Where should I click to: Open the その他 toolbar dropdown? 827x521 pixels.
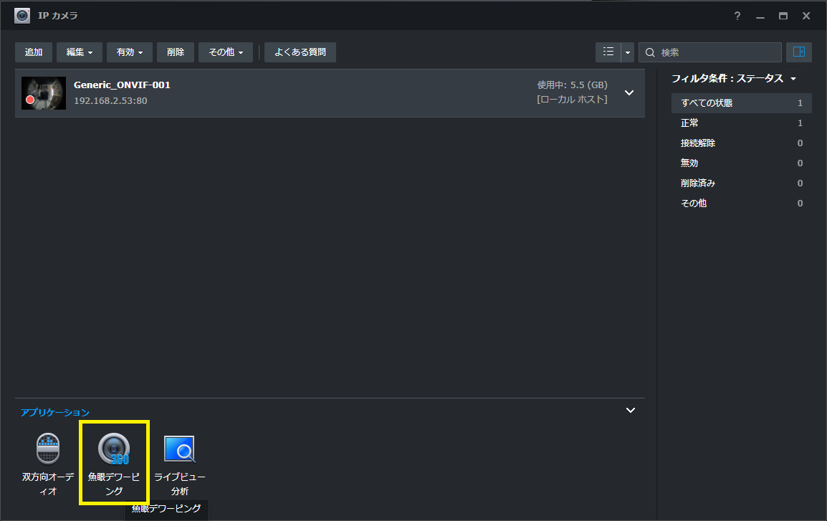pyautogui.click(x=226, y=52)
